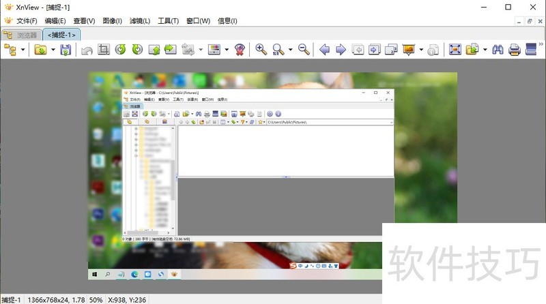The width and height of the screenshot is (546, 304).
Task: Click the select page icon
Action: (x=391, y=50)
